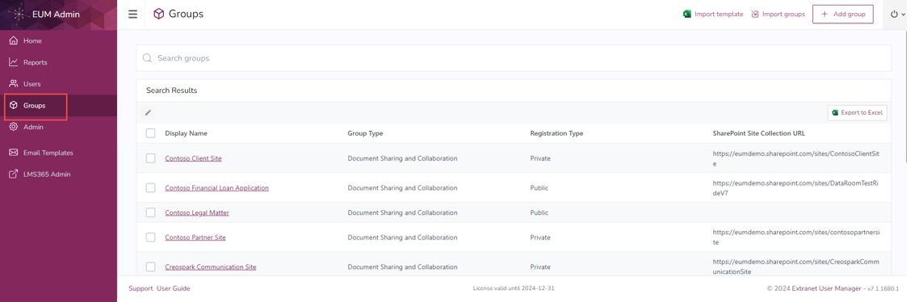The image size is (910, 302).
Task: Click the Groups cube icon in header
Action: click(158, 14)
